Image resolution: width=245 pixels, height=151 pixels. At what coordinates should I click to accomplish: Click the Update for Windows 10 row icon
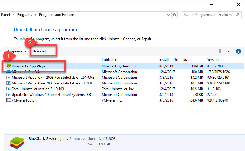[x=9, y=94]
